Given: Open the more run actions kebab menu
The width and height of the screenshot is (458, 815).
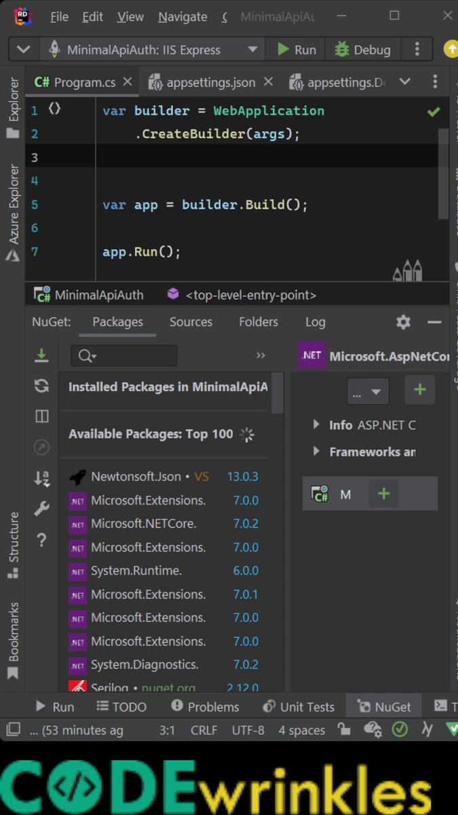Looking at the screenshot, I should (x=417, y=49).
